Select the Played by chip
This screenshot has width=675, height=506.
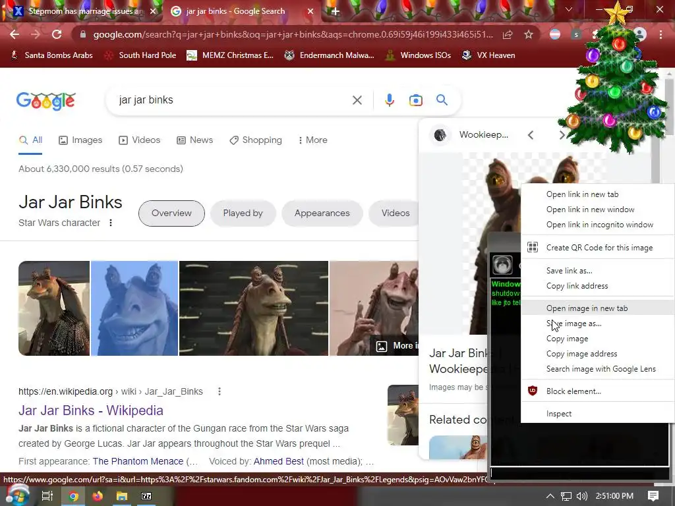(x=243, y=213)
